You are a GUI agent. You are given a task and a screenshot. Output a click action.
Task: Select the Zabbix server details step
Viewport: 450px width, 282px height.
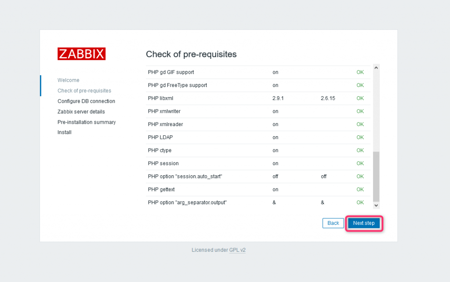(81, 112)
